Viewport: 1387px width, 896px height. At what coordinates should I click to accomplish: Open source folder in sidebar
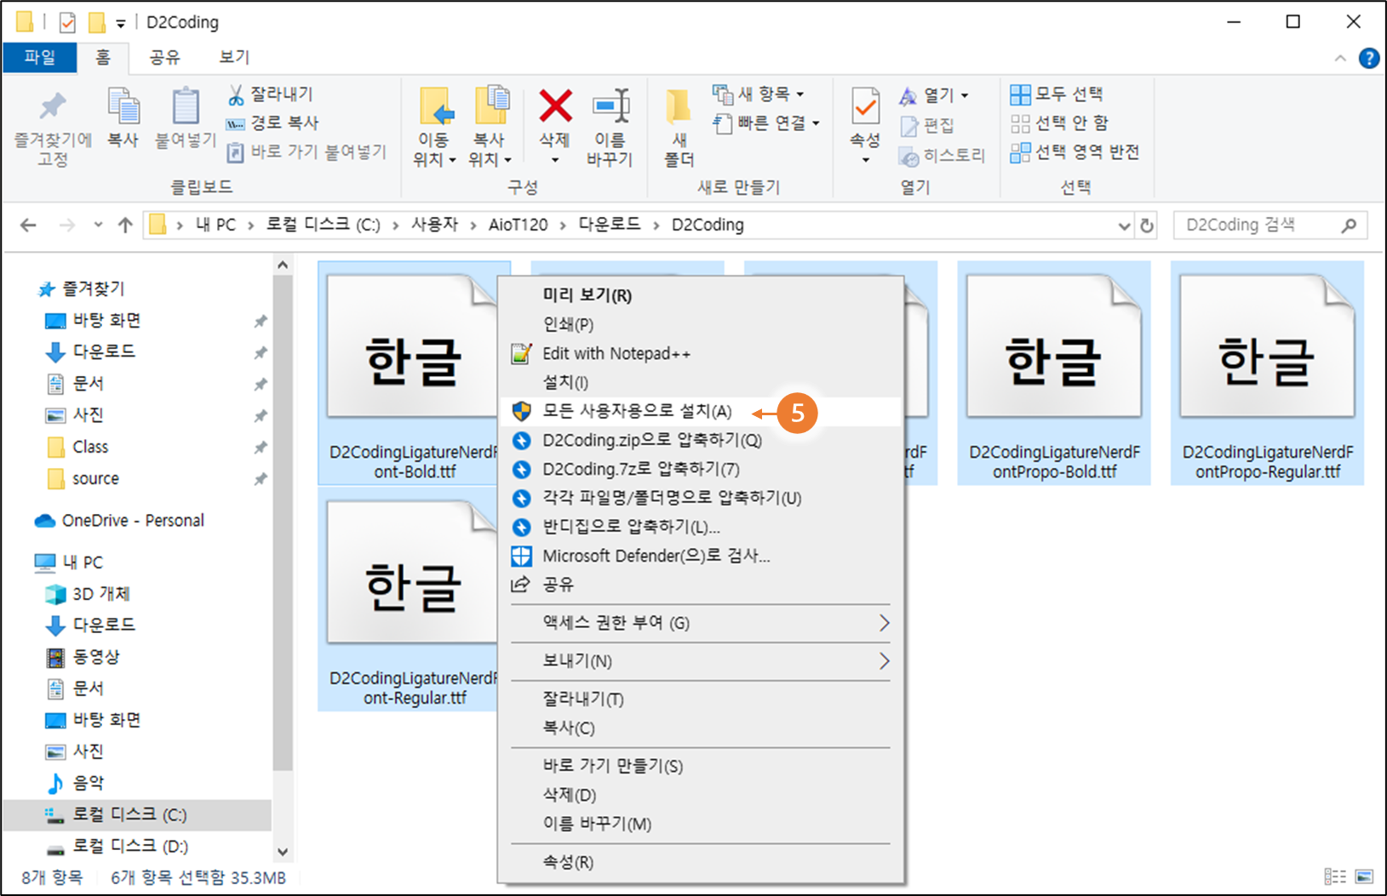tap(83, 478)
